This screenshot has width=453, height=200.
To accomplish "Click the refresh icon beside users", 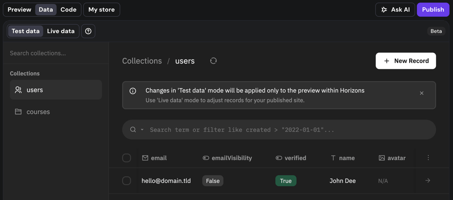I will point(213,61).
